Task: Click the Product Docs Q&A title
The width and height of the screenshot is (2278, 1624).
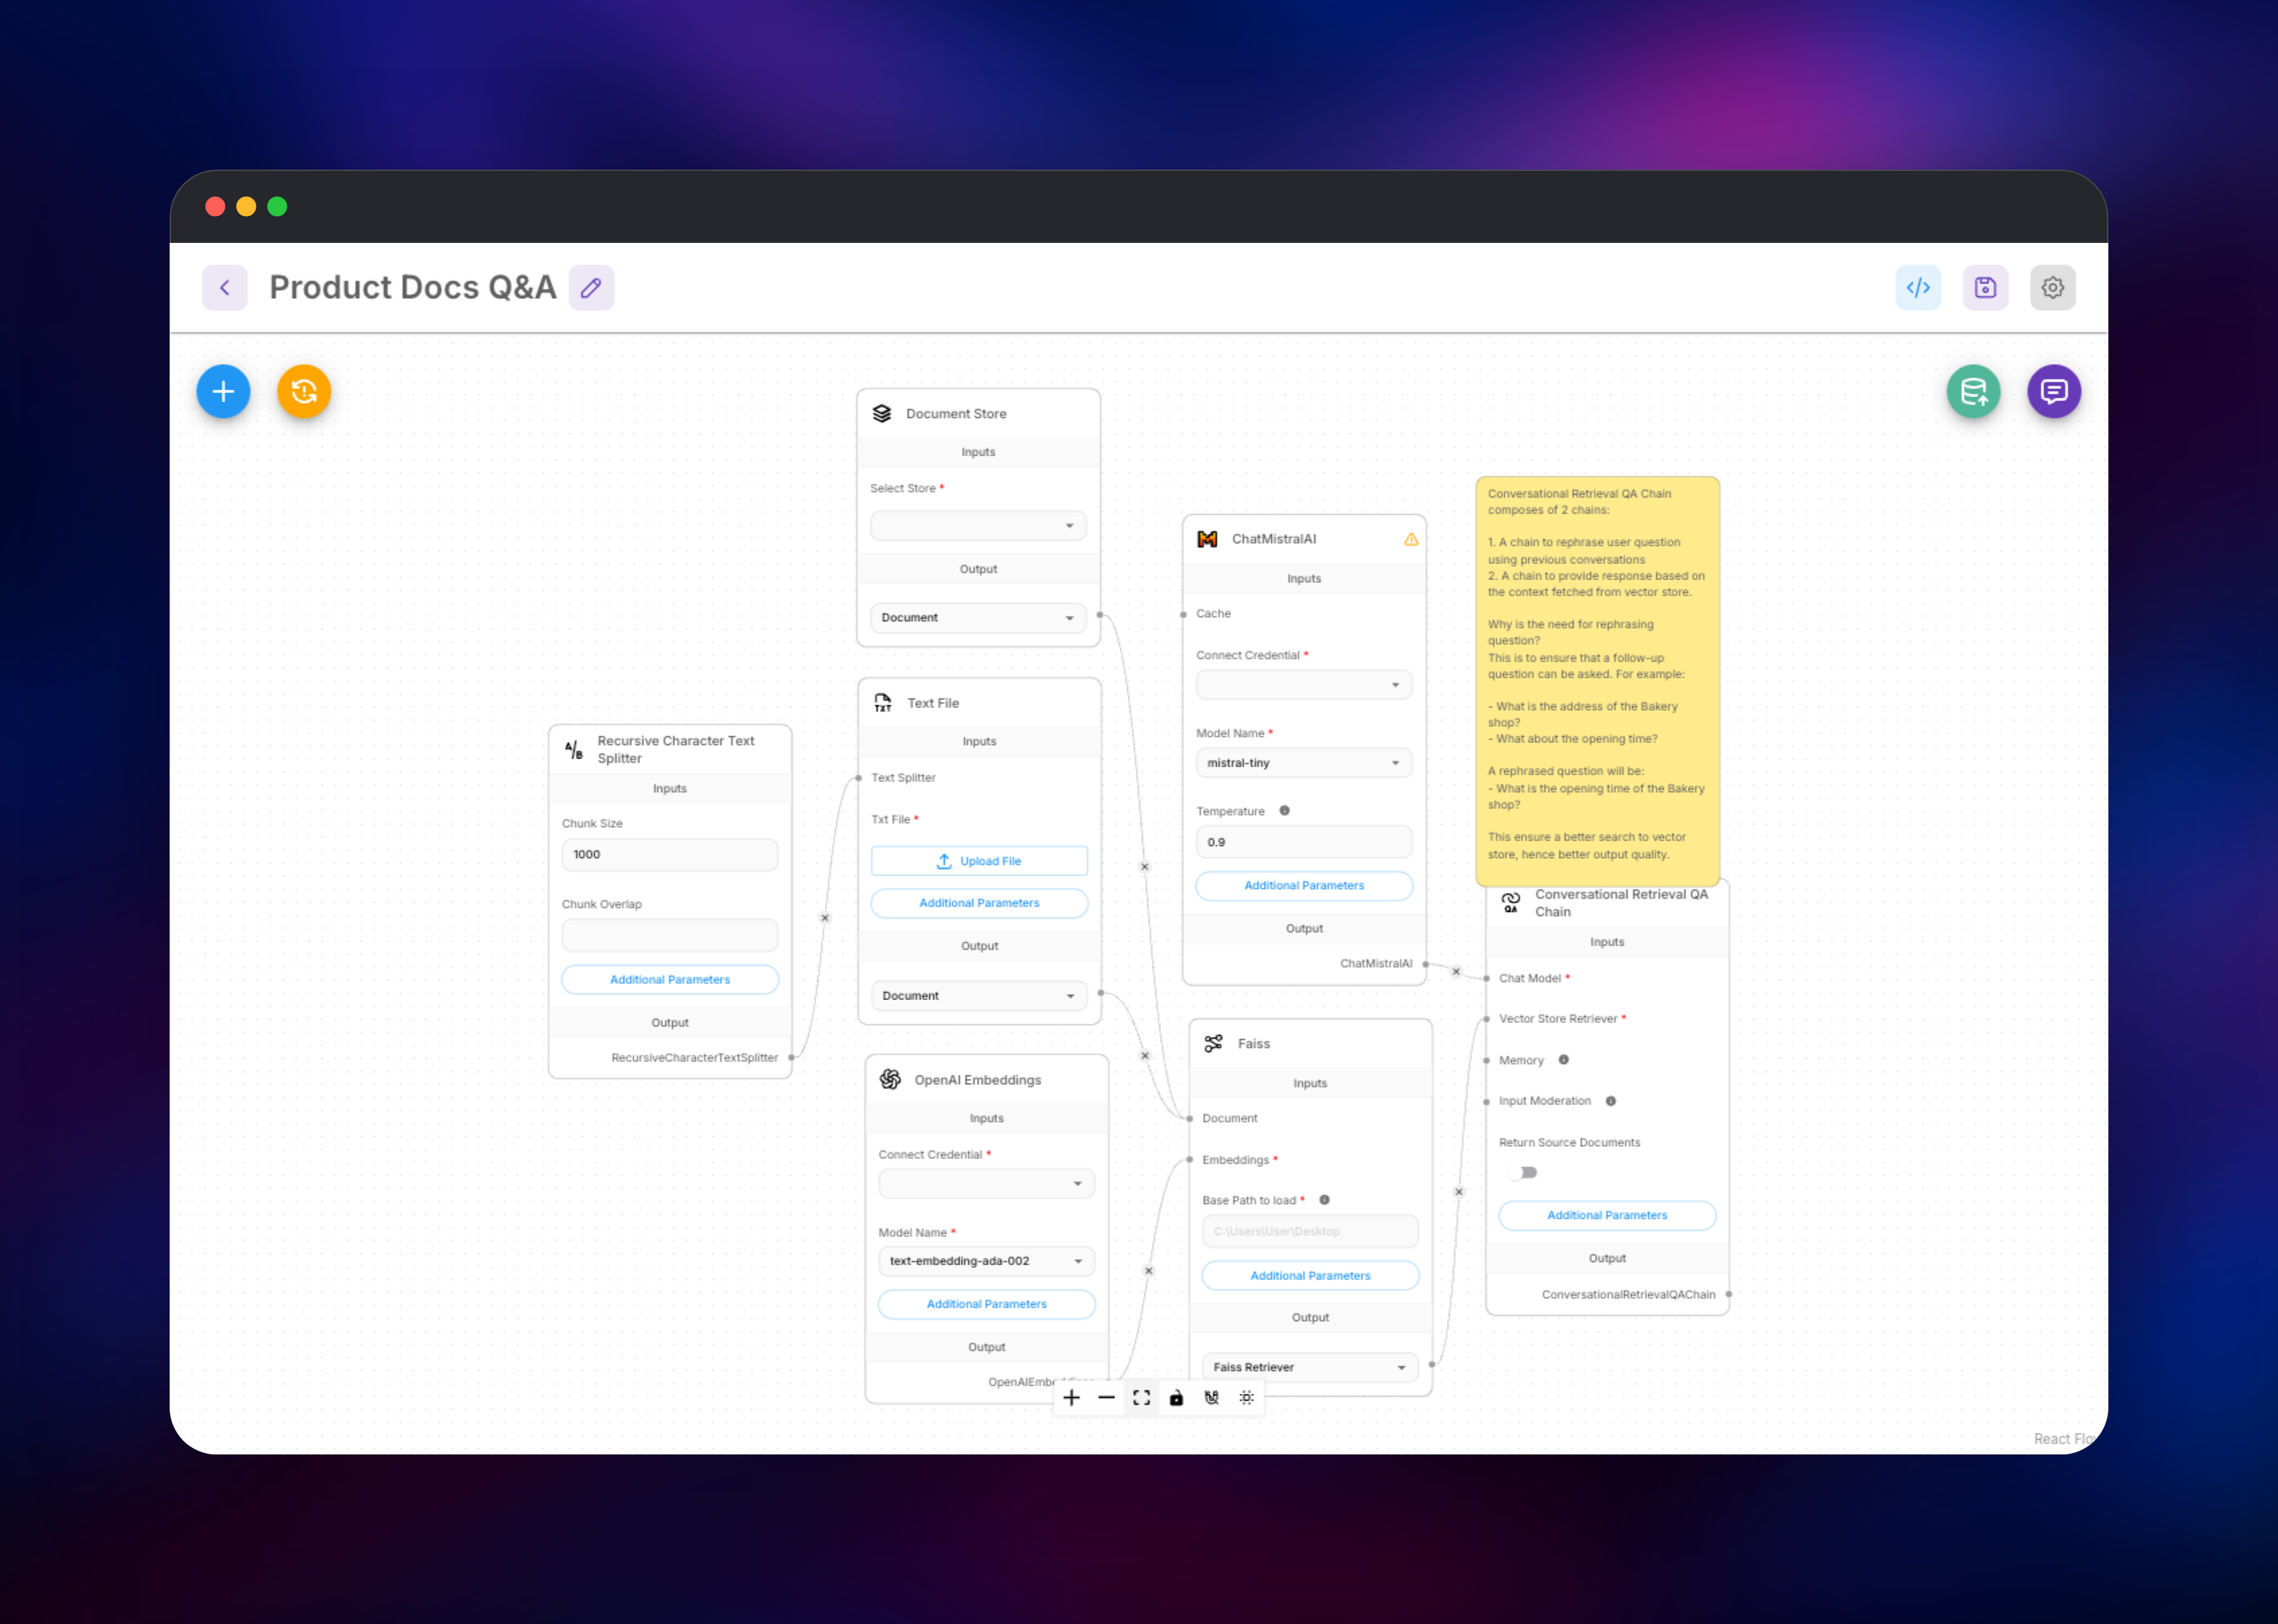Action: pyautogui.click(x=413, y=288)
